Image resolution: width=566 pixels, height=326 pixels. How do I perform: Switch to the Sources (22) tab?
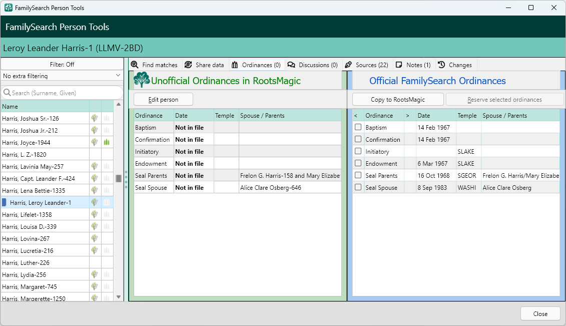tap(367, 65)
